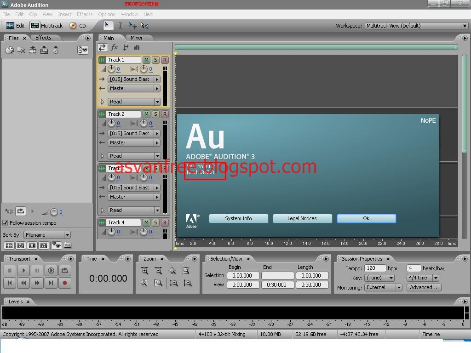The width and height of the screenshot is (471, 353).
Task: Solo Track 2
Action: tap(155, 114)
